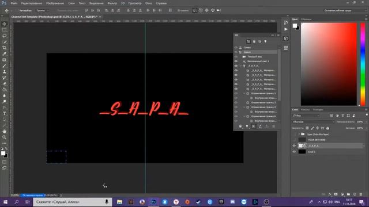This screenshot has width=369, height=207.
Task: Open the Файл menu
Action: click(x=14, y=3)
